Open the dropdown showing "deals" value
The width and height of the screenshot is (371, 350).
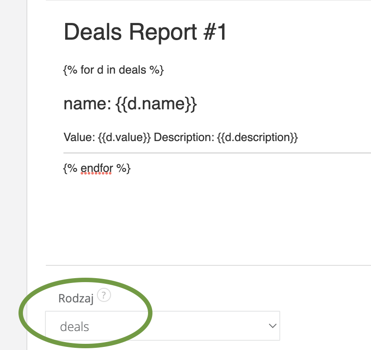pyautogui.click(x=162, y=326)
